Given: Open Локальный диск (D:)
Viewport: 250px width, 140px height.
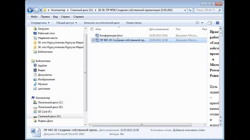Looking at the screenshot, I should (x=50, y=107).
